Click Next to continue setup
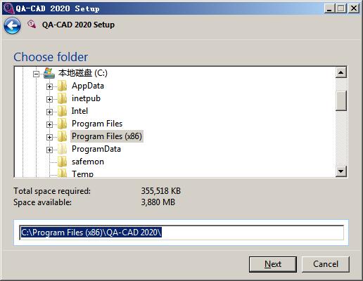Screen dimensions: 363x281 pyautogui.click(x=273, y=264)
